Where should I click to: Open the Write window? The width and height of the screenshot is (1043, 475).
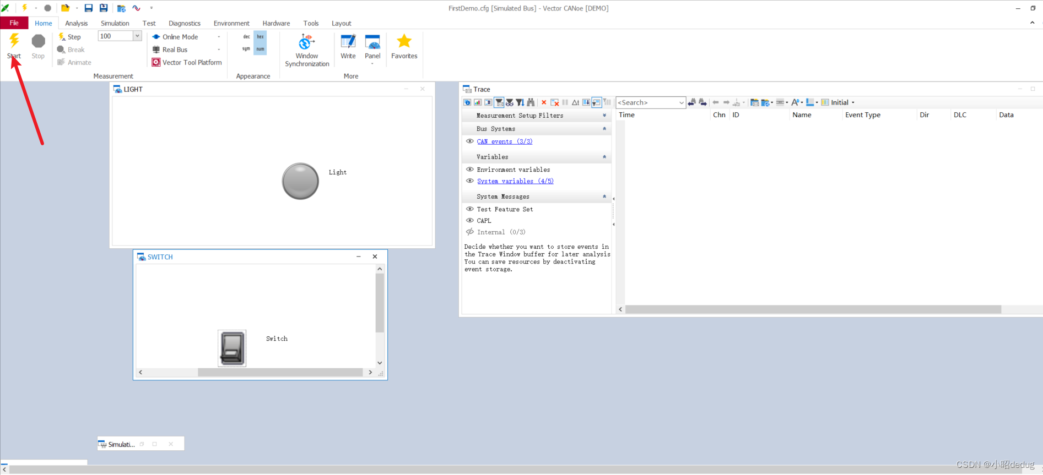click(x=348, y=46)
